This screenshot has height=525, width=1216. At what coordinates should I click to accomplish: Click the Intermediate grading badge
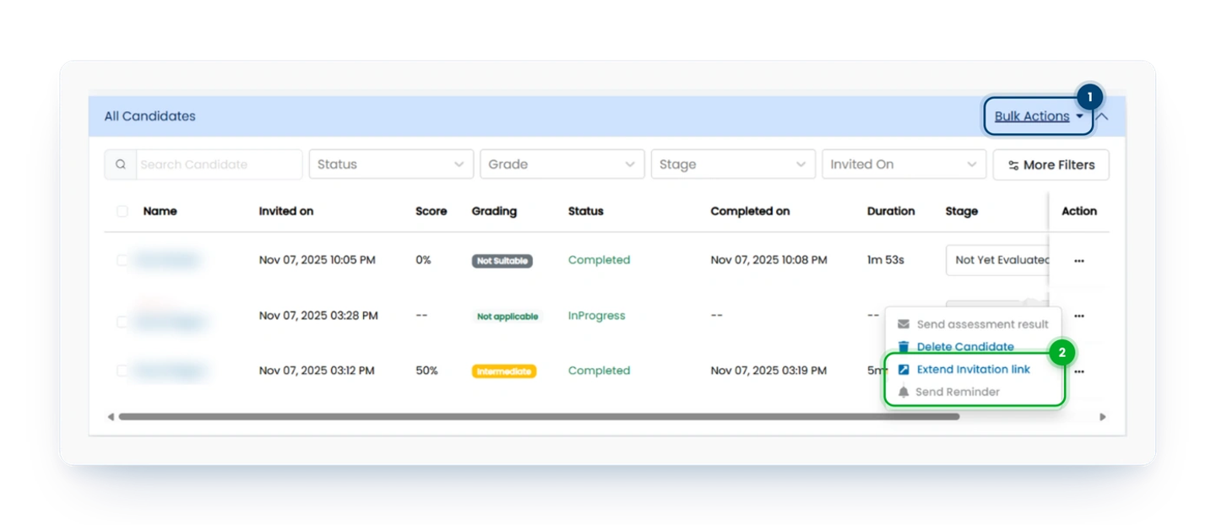tap(504, 371)
